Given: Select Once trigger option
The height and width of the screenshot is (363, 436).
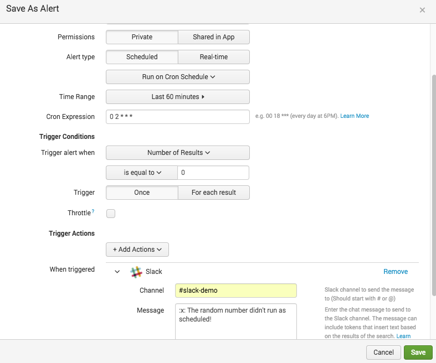Looking at the screenshot, I should [x=142, y=193].
